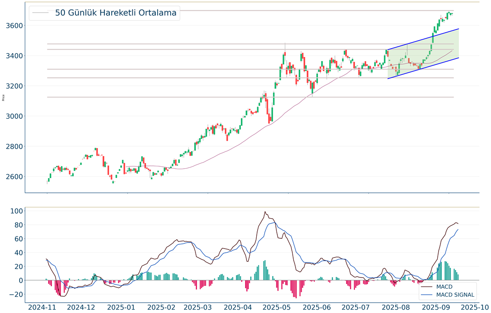
Task: Click the 100 tick on MACD axis
Action: tap(17, 211)
